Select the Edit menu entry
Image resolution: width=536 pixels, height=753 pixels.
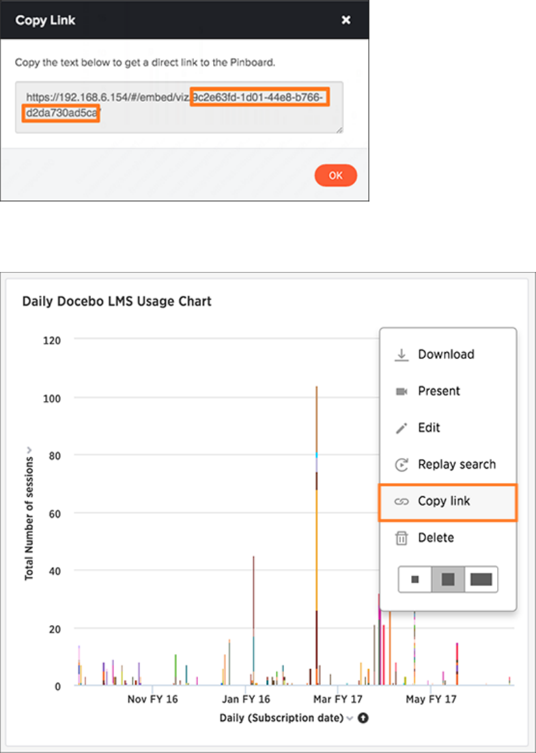[x=447, y=428]
